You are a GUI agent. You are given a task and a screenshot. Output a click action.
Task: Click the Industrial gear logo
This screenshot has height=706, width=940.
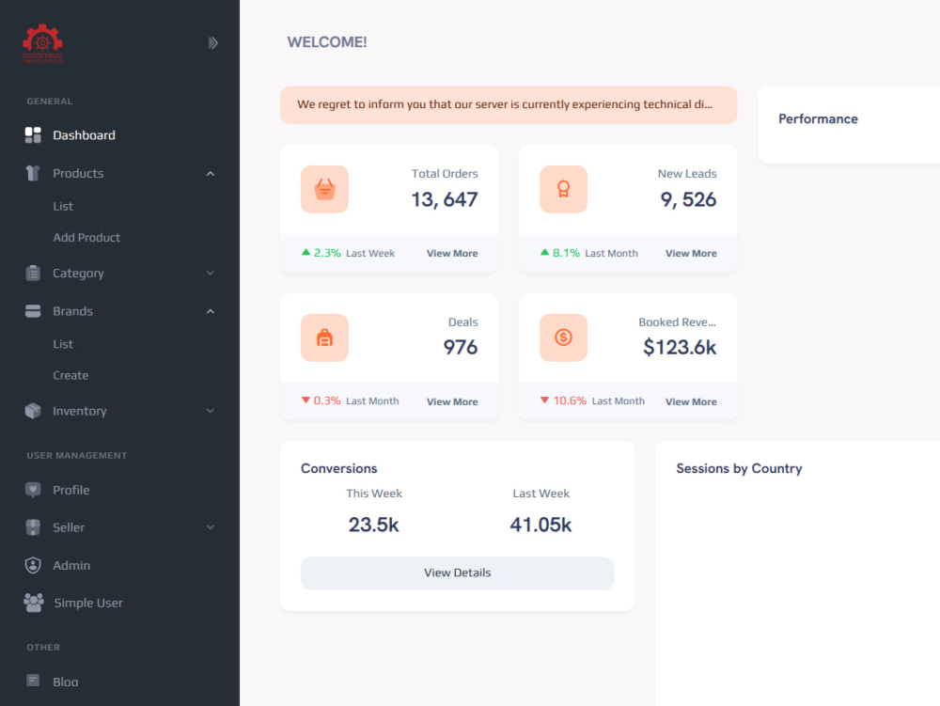42,43
